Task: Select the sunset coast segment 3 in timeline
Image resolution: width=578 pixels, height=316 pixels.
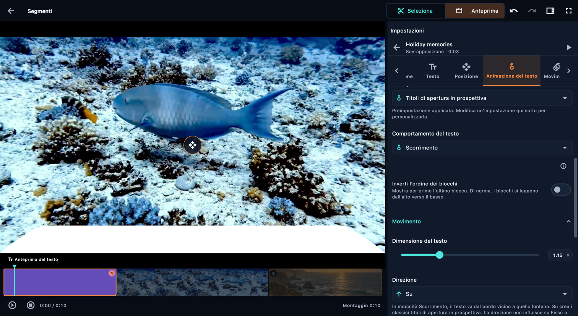Action: coord(325,282)
